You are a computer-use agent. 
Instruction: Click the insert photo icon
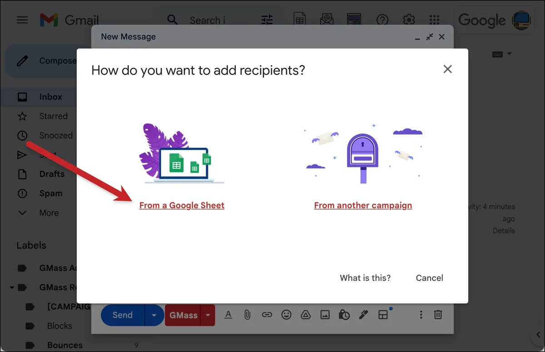click(325, 314)
